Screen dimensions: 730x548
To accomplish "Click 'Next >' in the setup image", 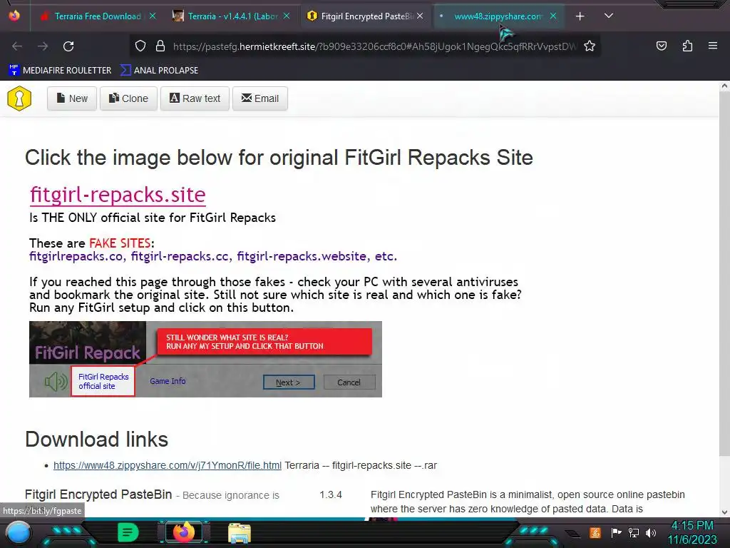I will click(289, 382).
